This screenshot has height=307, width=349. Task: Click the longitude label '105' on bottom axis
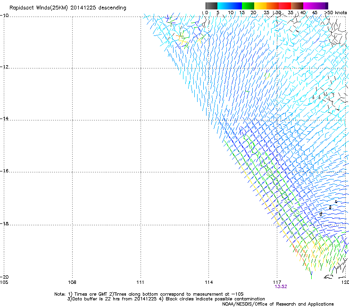[x=4, y=282]
